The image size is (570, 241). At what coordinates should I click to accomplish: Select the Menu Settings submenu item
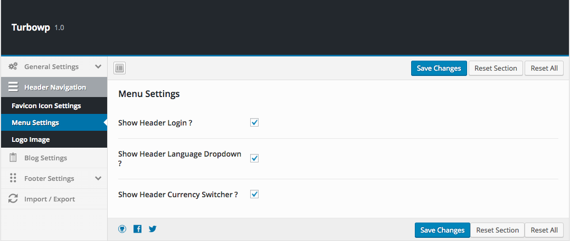pos(35,123)
